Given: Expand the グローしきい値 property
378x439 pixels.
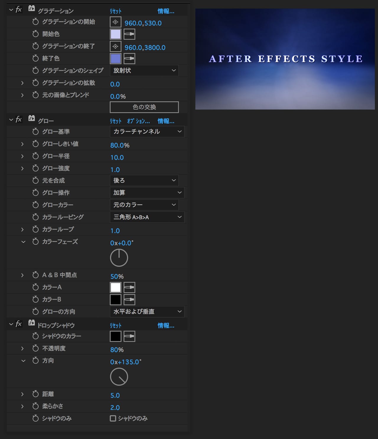Looking at the screenshot, I should click(22, 144).
